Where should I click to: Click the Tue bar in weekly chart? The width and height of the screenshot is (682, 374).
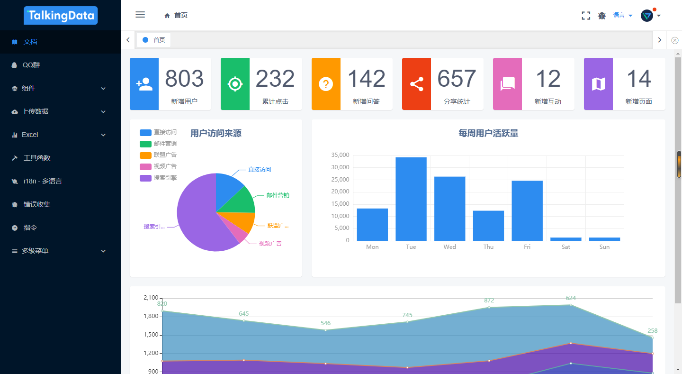pos(411,199)
